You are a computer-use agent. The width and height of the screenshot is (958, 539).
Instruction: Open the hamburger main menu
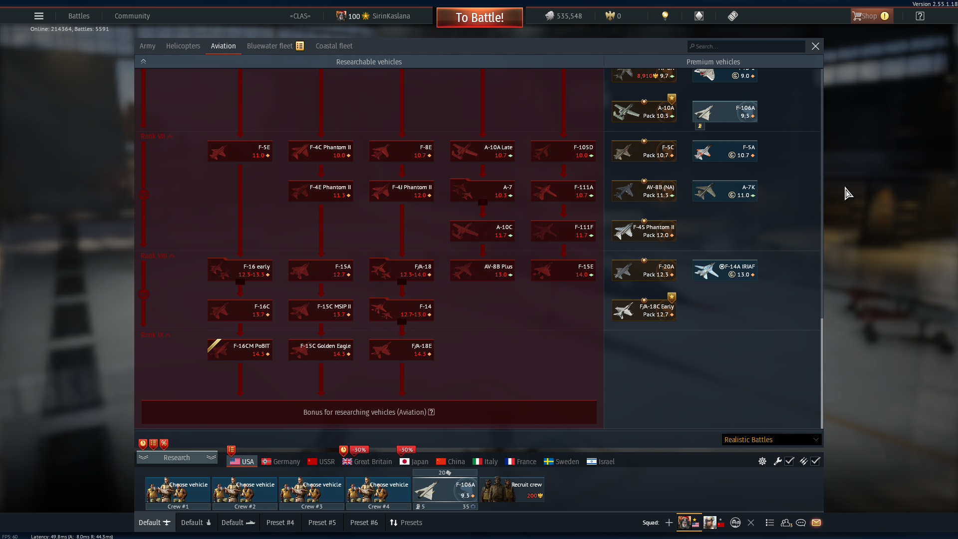click(x=39, y=16)
